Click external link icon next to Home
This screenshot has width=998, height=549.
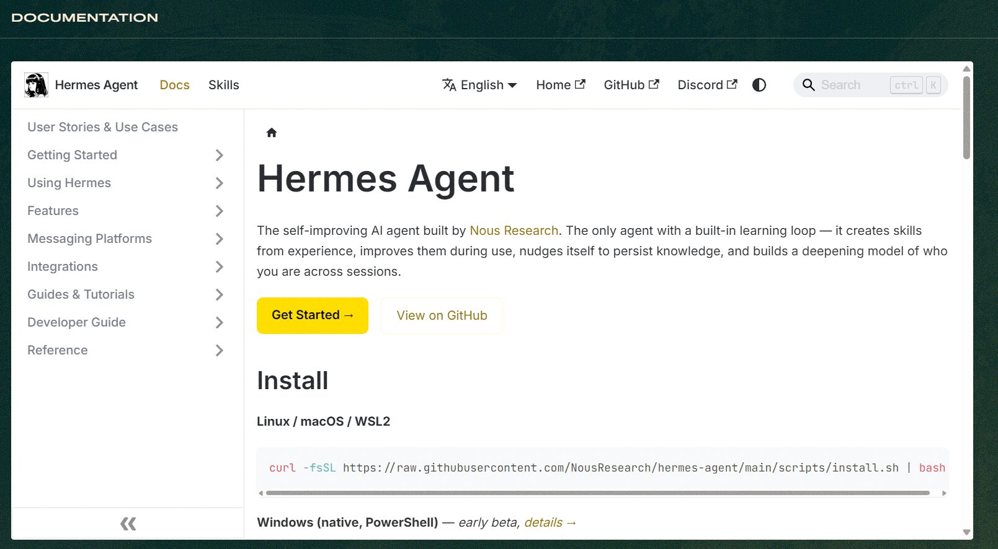coord(580,84)
